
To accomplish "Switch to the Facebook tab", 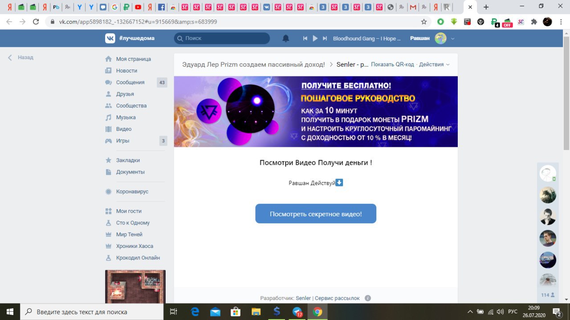I will click(161, 7).
